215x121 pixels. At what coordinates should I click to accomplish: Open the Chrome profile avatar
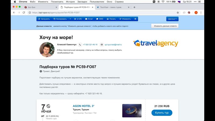click(x=196, y=12)
